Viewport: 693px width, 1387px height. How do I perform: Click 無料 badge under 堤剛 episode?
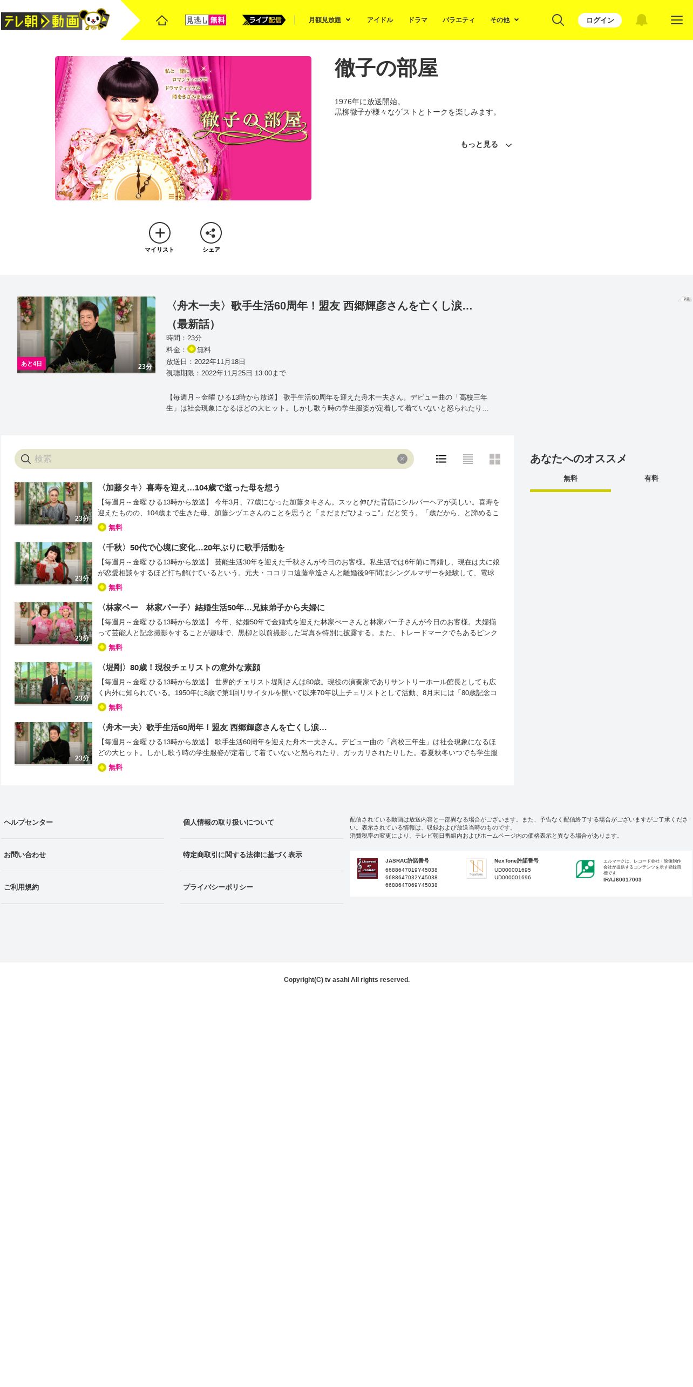click(x=110, y=708)
